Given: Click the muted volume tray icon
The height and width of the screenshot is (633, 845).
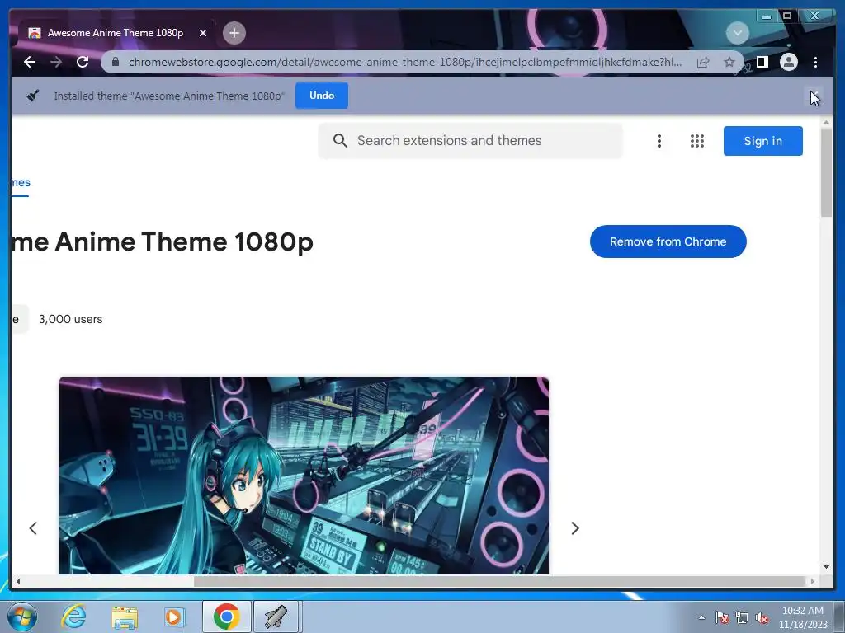Looking at the screenshot, I should pos(762,617).
